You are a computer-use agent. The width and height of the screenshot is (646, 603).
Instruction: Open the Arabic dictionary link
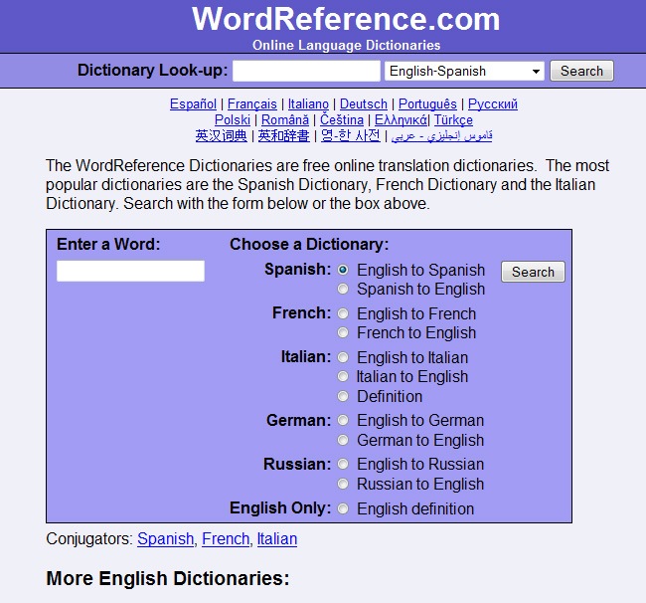point(441,135)
